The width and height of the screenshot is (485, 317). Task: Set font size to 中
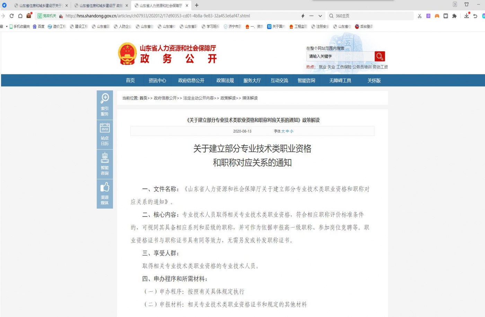287,131
